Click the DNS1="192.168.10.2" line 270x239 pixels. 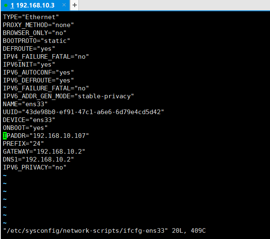[x=38, y=159]
